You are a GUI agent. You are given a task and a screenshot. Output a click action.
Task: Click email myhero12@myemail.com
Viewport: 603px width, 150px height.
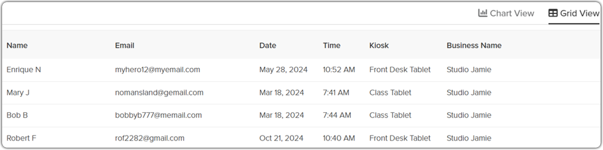pos(158,70)
